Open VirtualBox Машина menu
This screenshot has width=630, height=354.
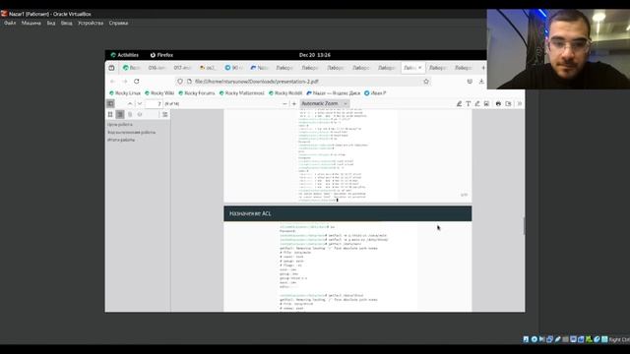[31, 23]
